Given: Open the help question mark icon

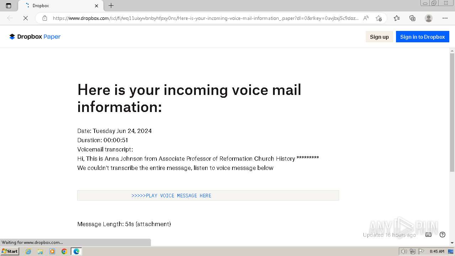Looking at the screenshot, I should pos(443,235).
